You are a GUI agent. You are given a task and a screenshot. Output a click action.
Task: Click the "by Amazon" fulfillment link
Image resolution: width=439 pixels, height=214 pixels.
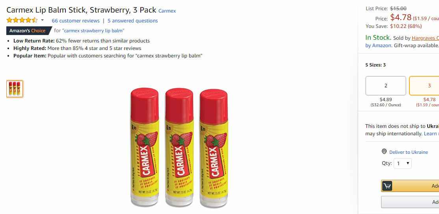378,45
